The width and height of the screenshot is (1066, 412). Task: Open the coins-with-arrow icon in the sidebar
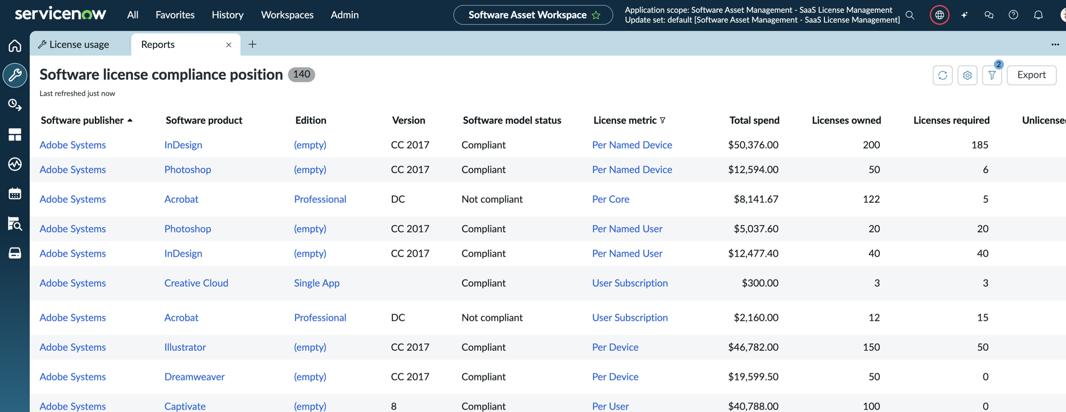[x=15, y=105]
